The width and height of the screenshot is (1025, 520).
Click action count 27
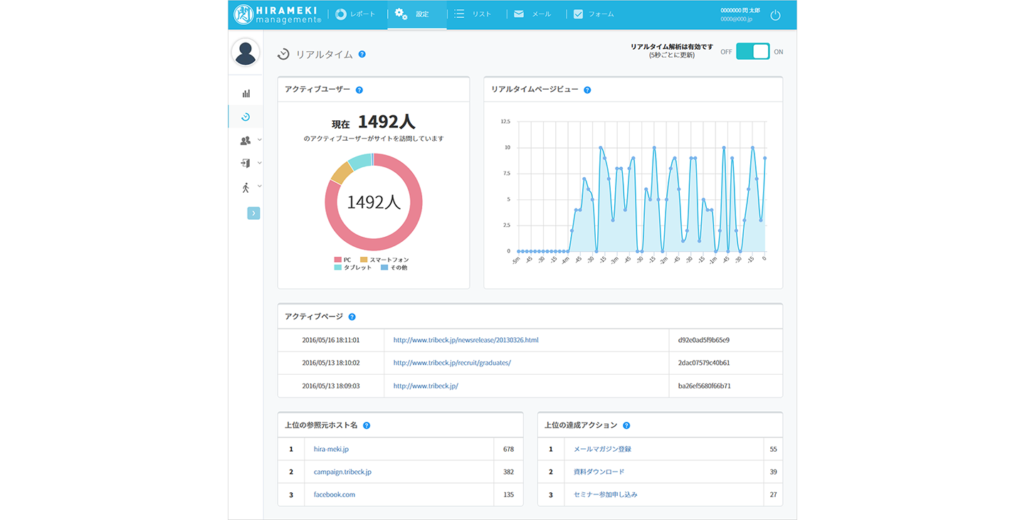[x=773, y=494]
